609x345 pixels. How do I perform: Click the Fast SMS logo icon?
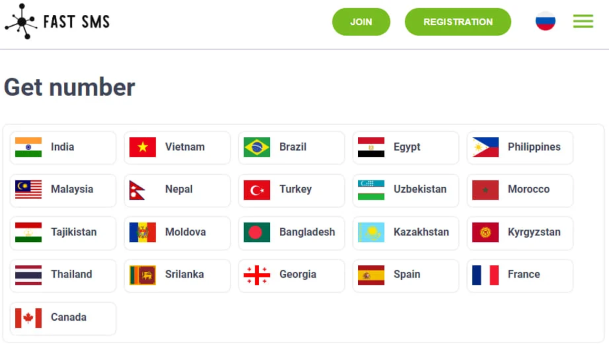21,21
